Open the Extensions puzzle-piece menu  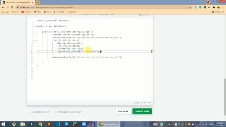pyautogui.click(x=214, y=7)
